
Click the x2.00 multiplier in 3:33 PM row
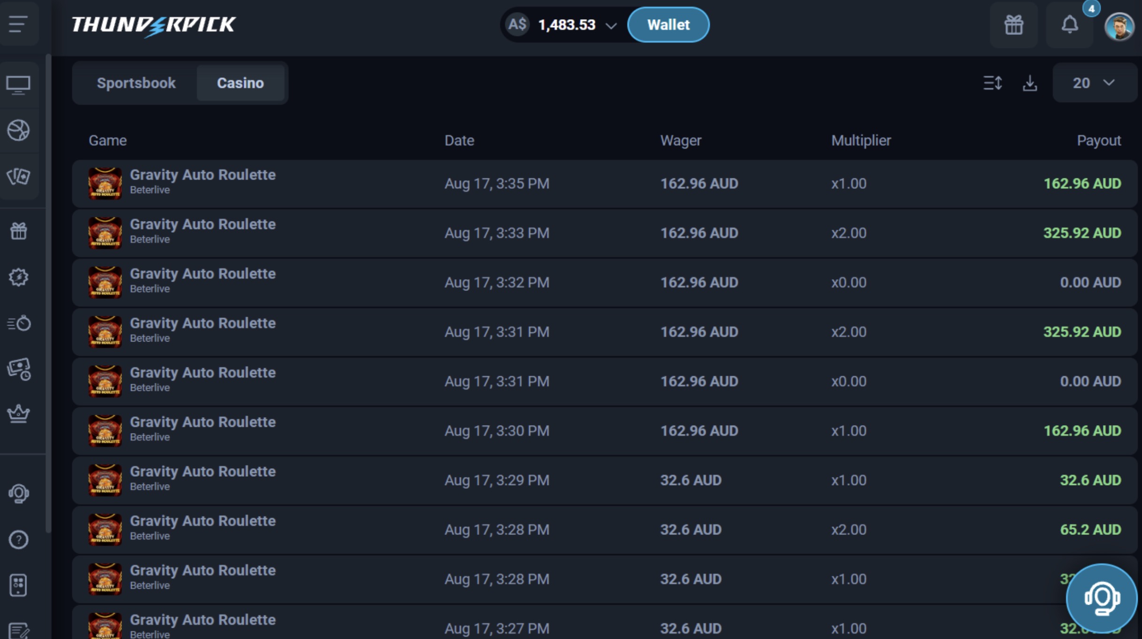(849, 233)
